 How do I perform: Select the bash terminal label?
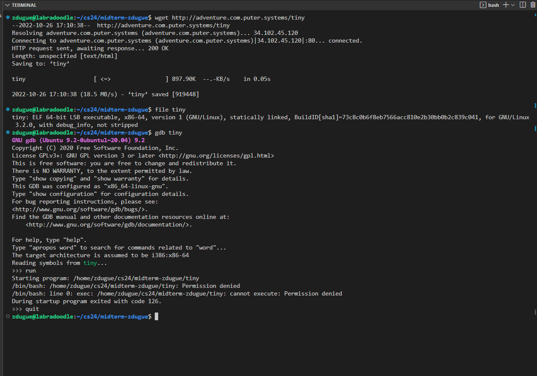coord(494,5)
